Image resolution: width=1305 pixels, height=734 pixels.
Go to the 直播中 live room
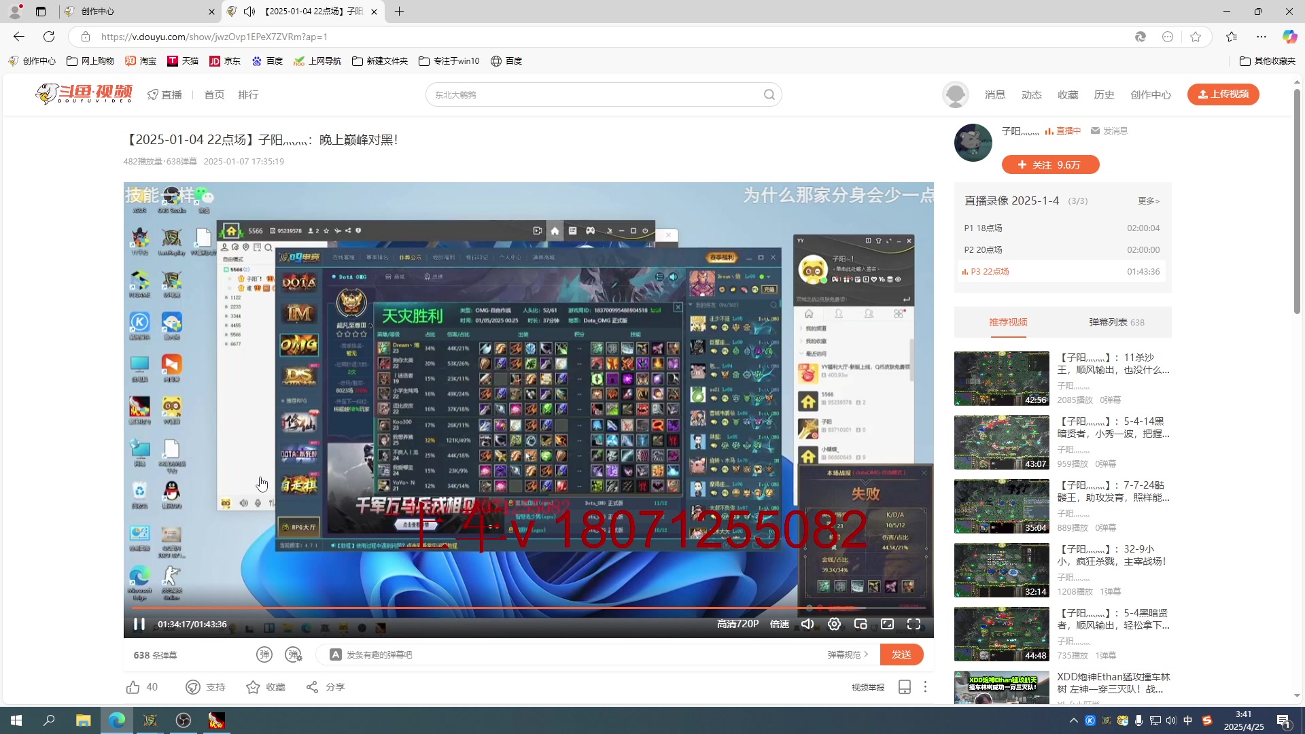point(1063,131)
